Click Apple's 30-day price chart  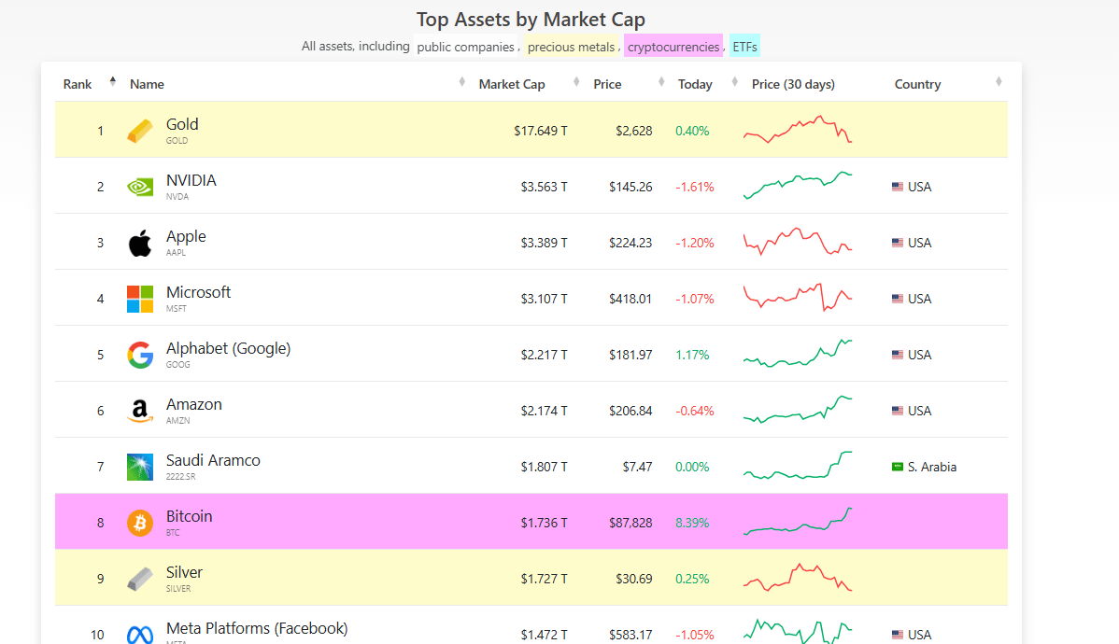[x=798, y=242]
